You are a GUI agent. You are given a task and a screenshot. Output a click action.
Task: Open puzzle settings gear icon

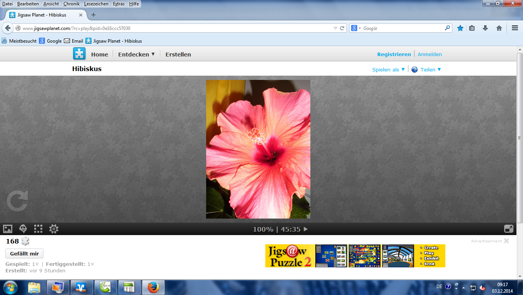pos(54,229)
